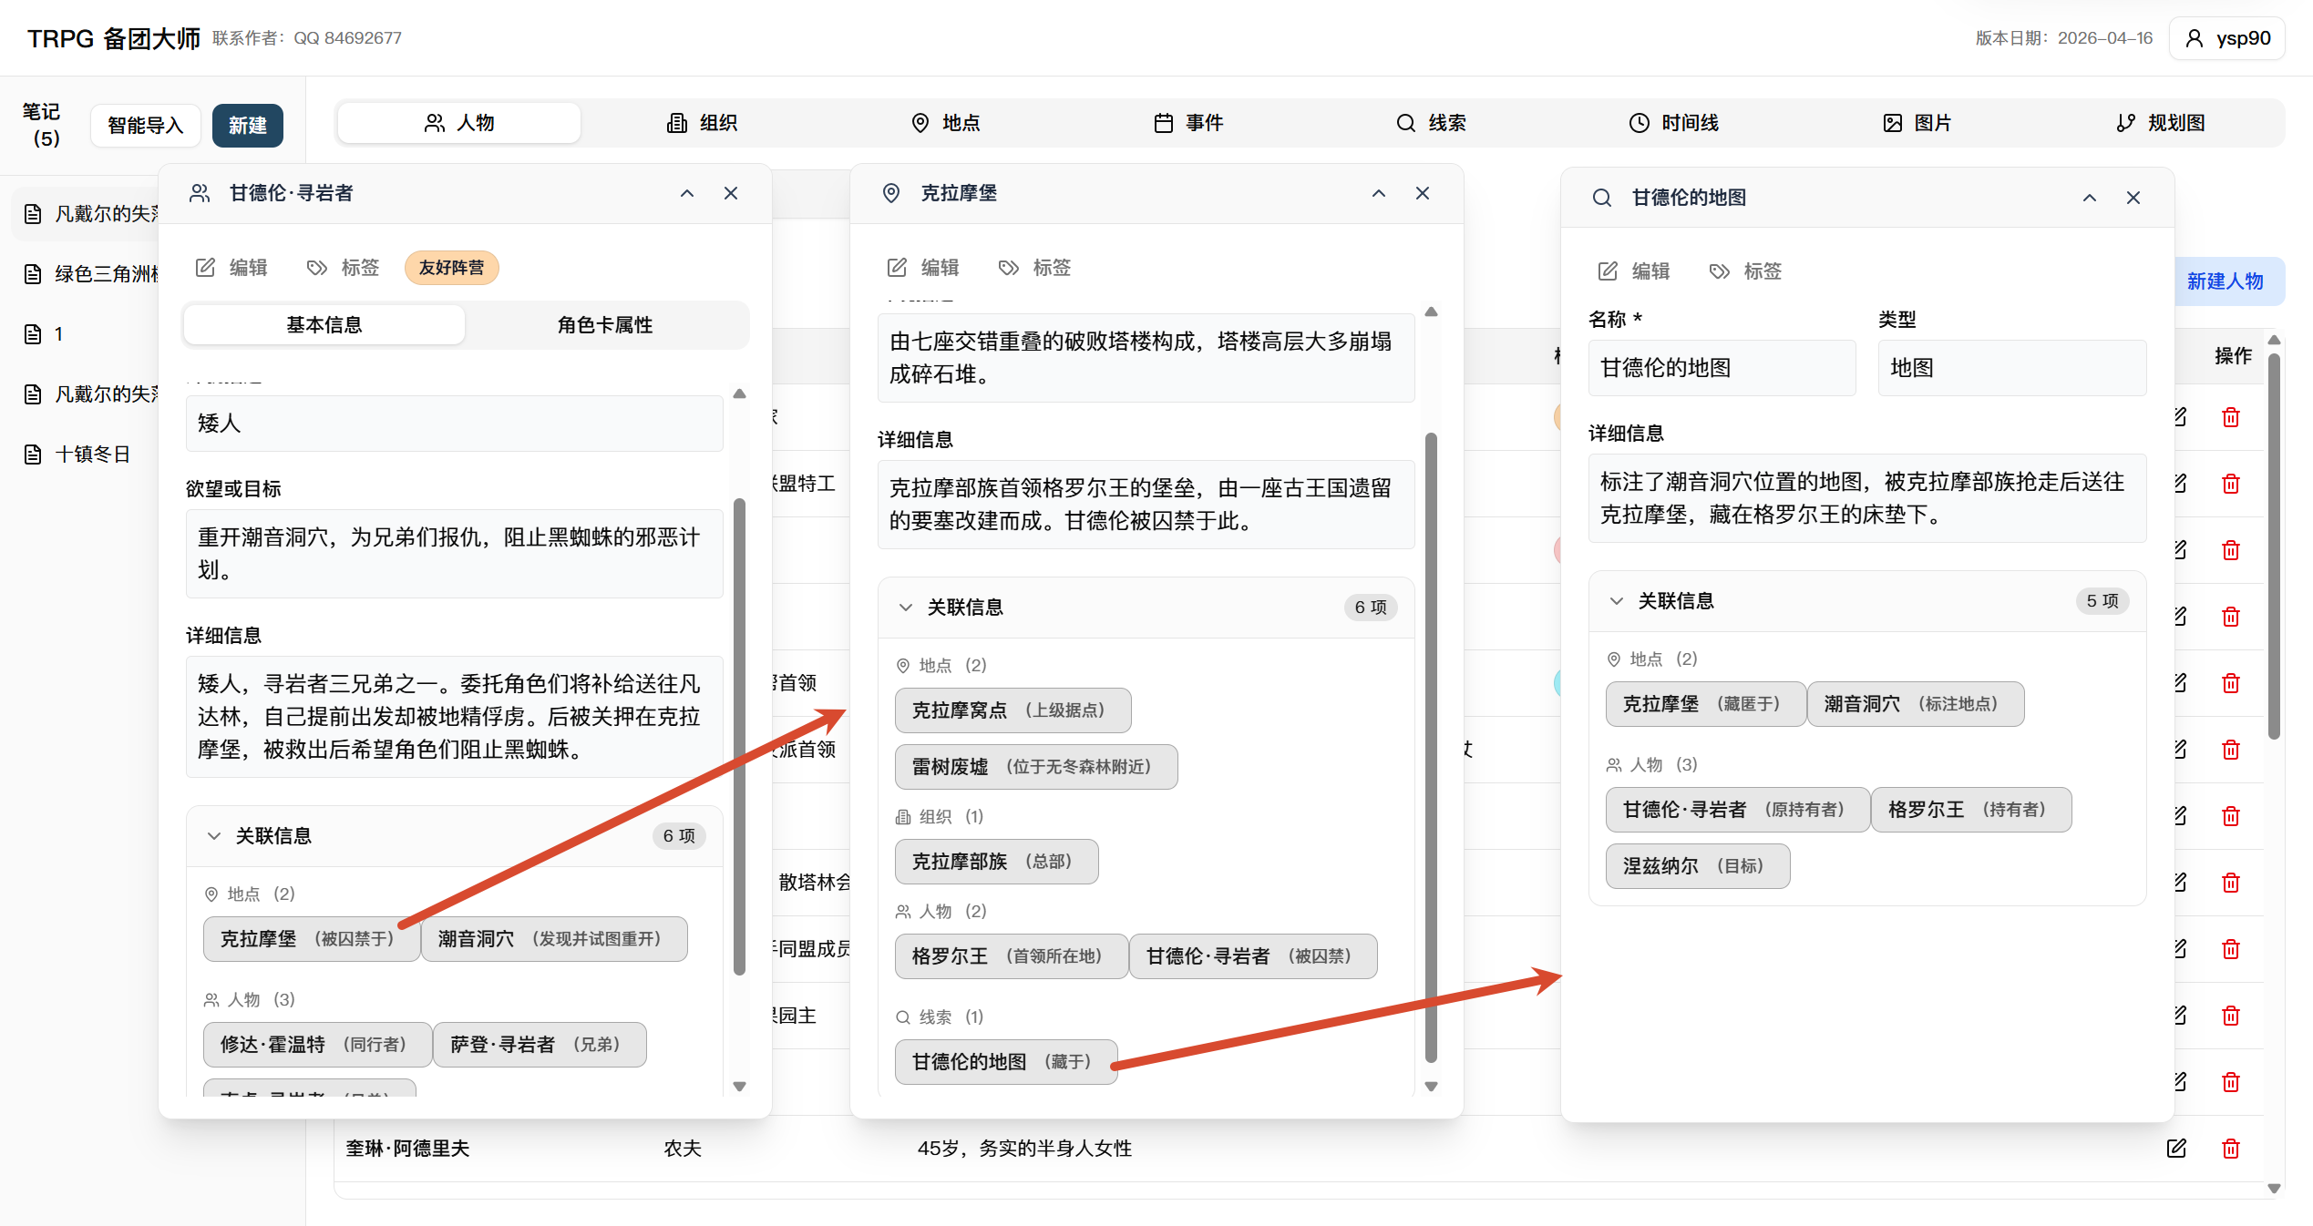Select the 基本信息 tab
Viewport: 2313px width, 1226px height.
324,325
